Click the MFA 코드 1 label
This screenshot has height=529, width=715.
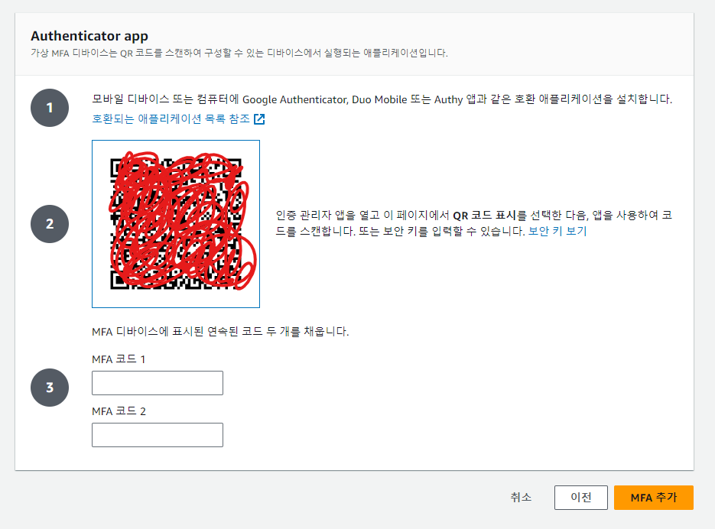[119, 359]
